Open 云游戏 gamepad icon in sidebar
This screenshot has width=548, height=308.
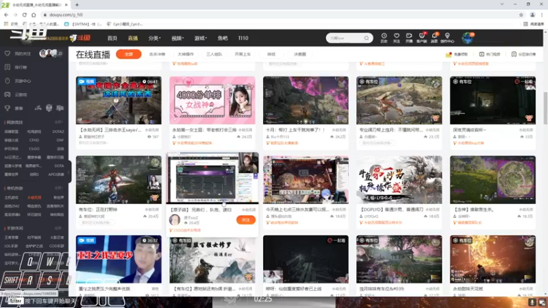[8, 94]
